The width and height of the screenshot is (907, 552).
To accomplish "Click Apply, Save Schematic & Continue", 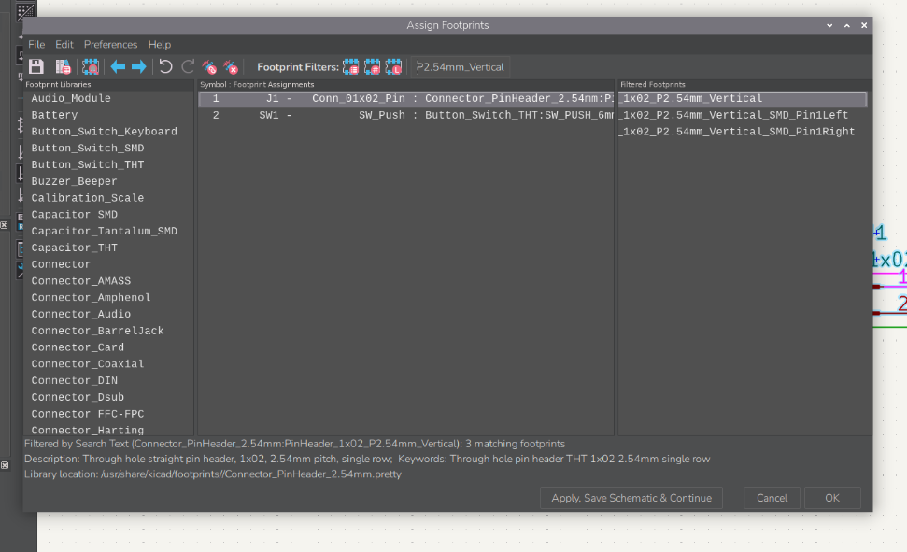I will 631,498.
